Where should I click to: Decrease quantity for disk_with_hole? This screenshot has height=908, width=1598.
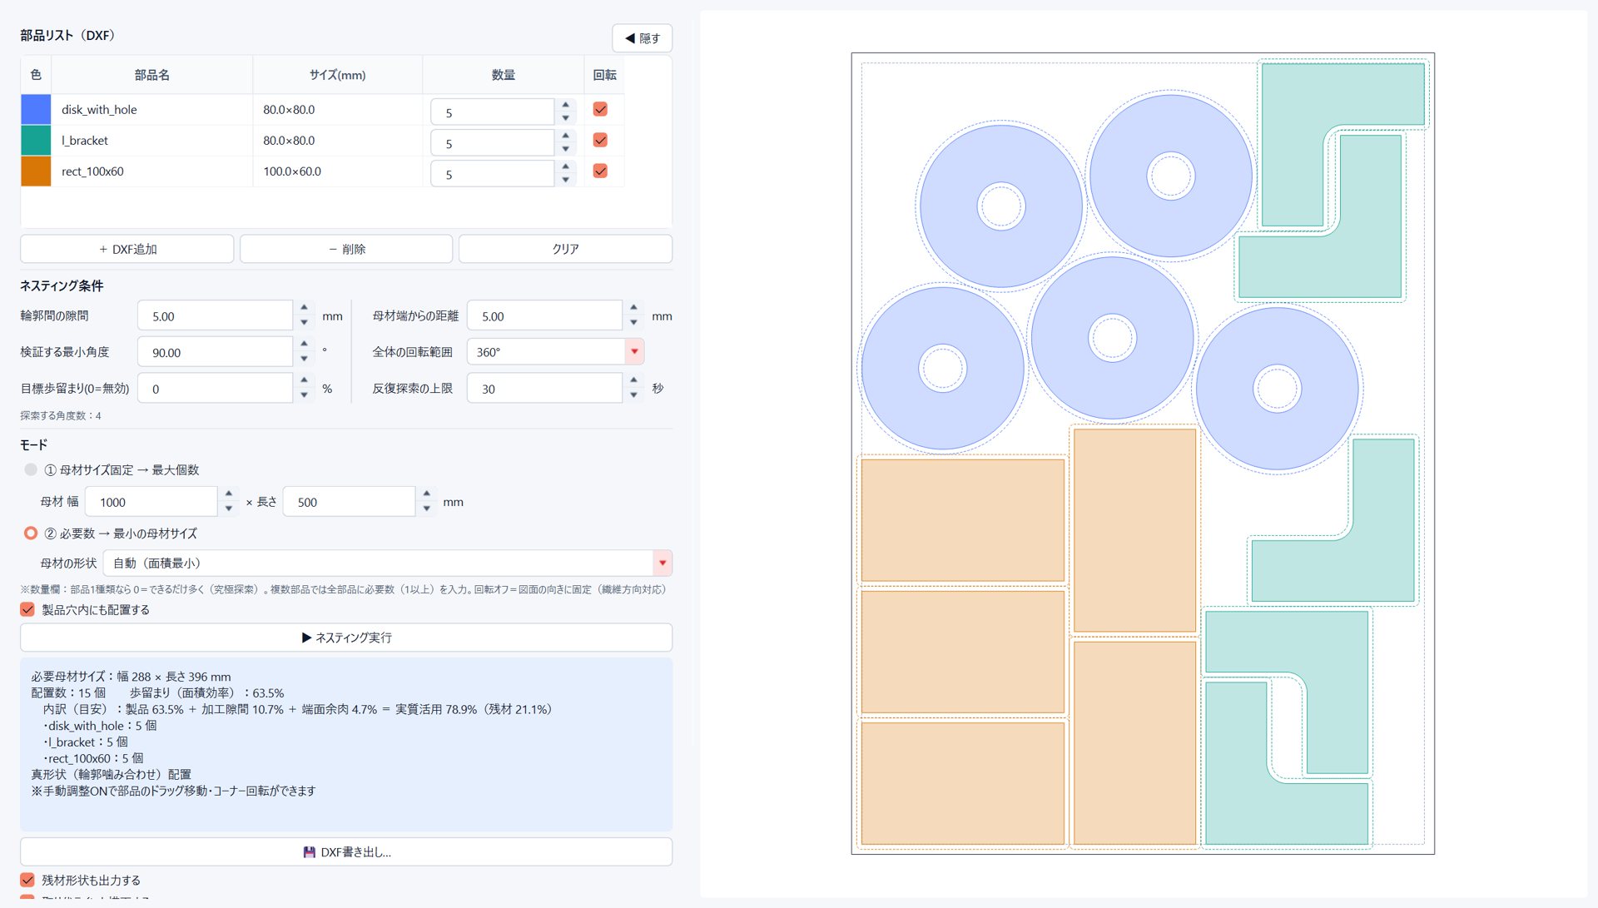click(x=566, y=117)
